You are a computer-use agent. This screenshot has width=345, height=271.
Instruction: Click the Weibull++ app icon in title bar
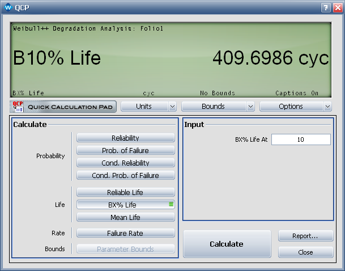click(8, 8)
